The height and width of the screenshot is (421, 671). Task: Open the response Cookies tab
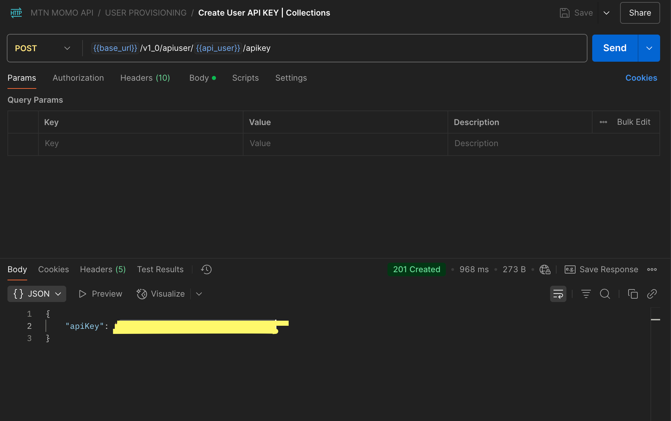tap(53, 269)
